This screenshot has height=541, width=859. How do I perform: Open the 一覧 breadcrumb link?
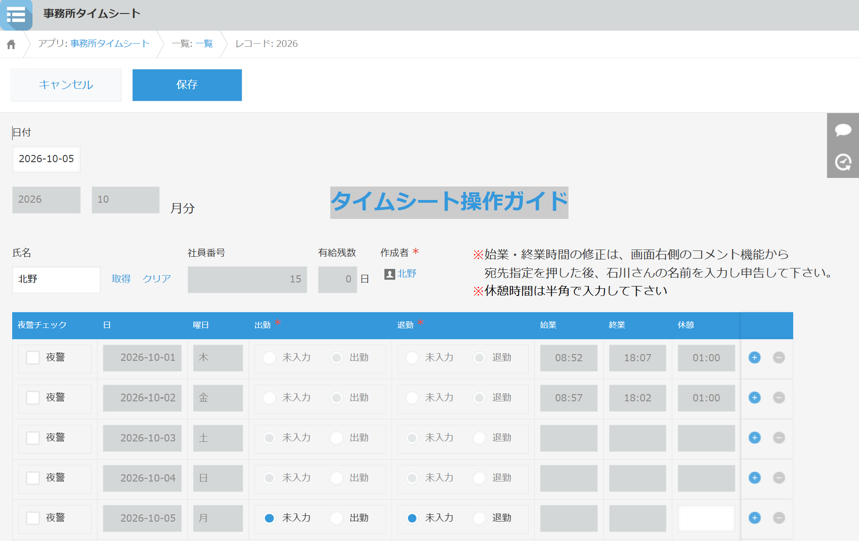tap(204, 44)
